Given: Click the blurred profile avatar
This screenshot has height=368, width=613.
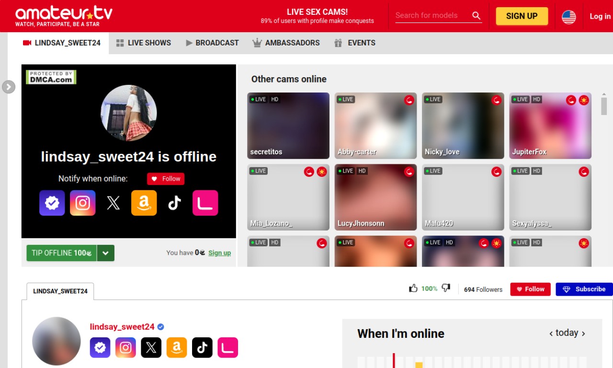Looking at the screenshot, I should coord(57,341).
